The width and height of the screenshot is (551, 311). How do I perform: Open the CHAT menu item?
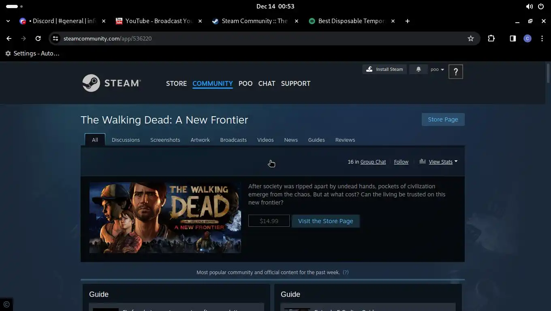coord(267,83)
